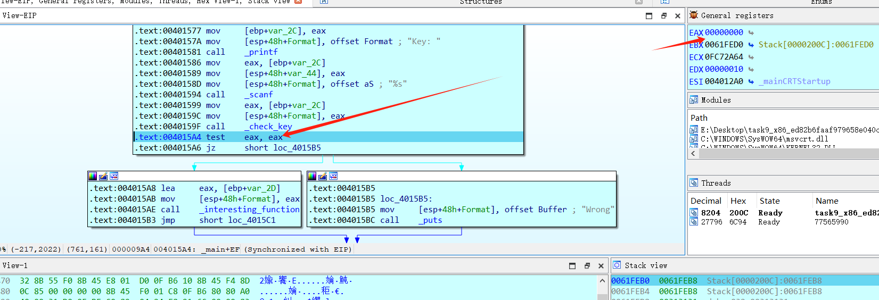This screenshot has height=300, width=879.
Task: Click the Stack view panel icon
Action: (617, 265)
